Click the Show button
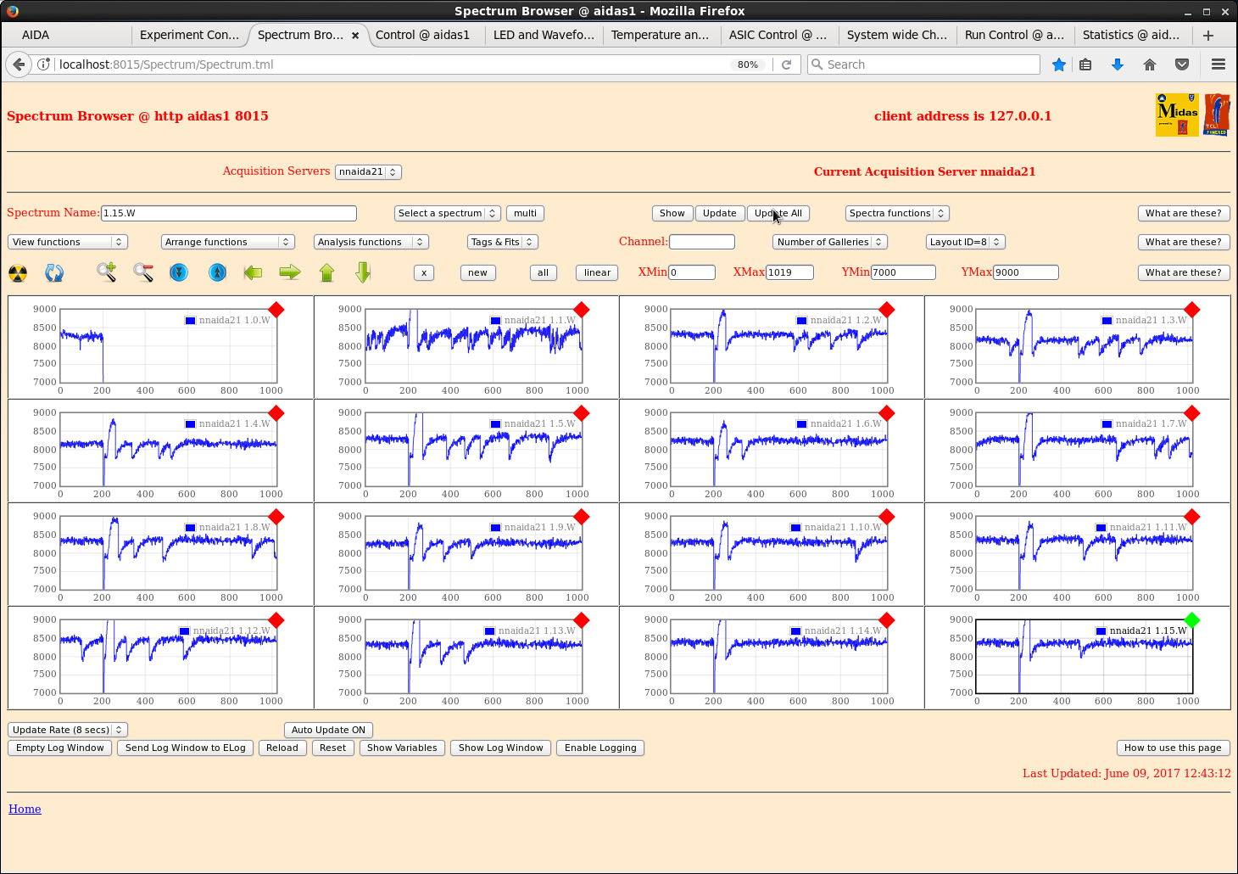Image resolution: width=1238 pixels, height=874 pixels. click(672, 214)
